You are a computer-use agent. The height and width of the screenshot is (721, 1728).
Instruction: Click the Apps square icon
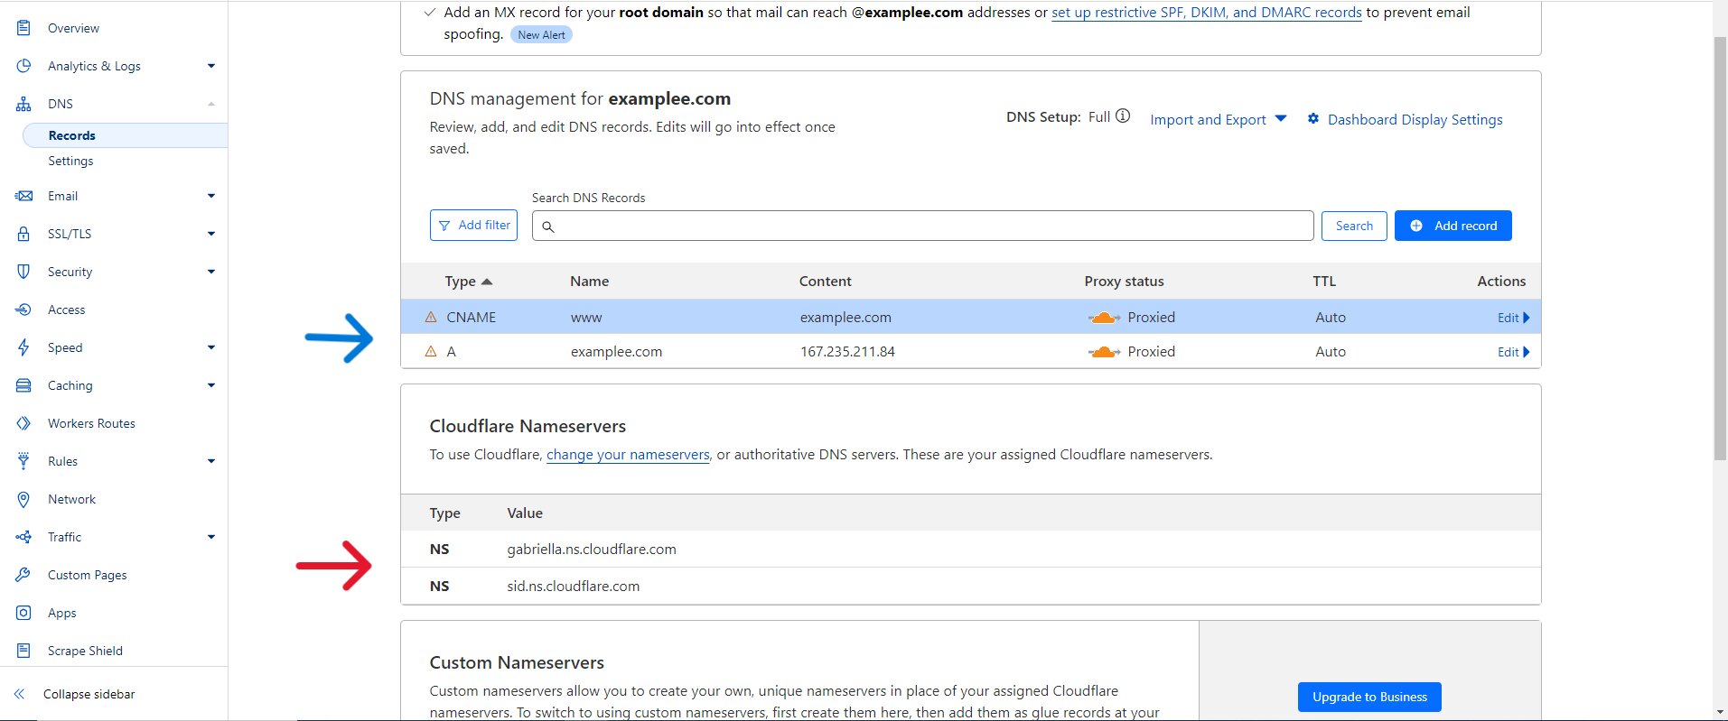[x=23, y=613]
